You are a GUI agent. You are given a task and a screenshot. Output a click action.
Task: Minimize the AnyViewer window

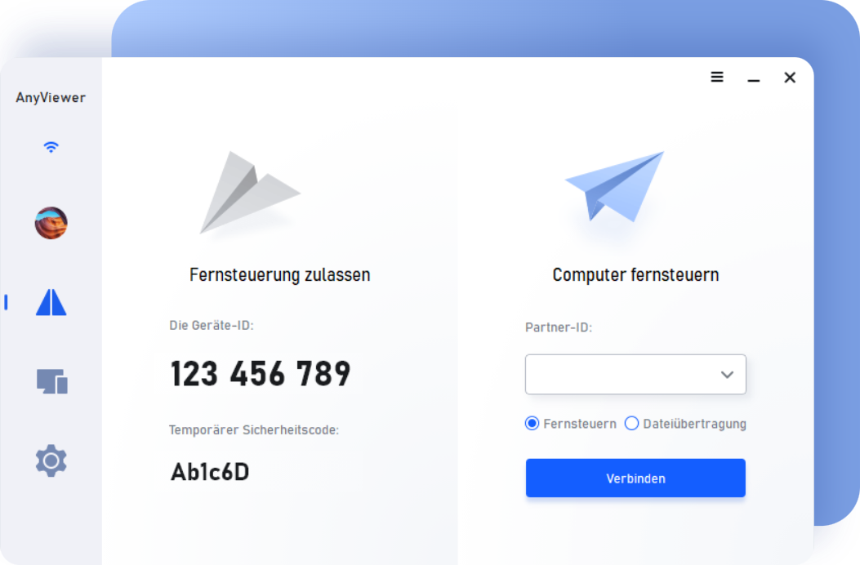click(754, 80)
